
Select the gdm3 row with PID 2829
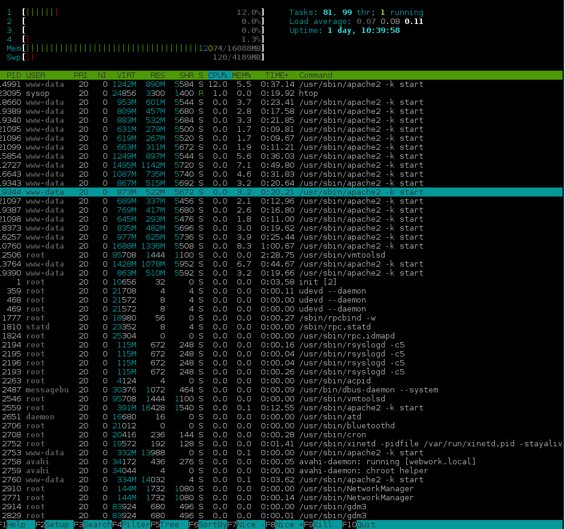coord(281,516)
